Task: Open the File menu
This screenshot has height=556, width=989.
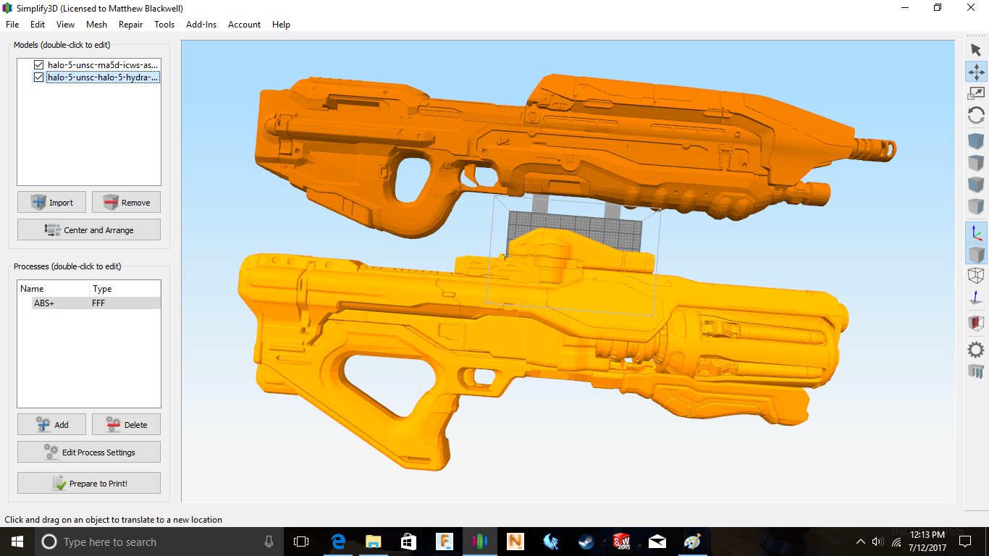Action: point(12,24)
